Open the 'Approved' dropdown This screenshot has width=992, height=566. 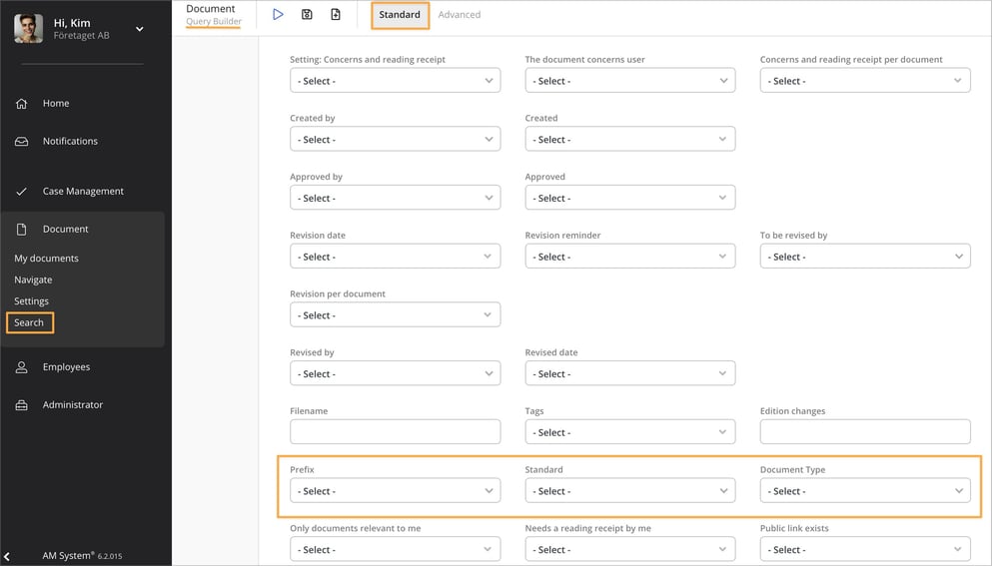630,198
